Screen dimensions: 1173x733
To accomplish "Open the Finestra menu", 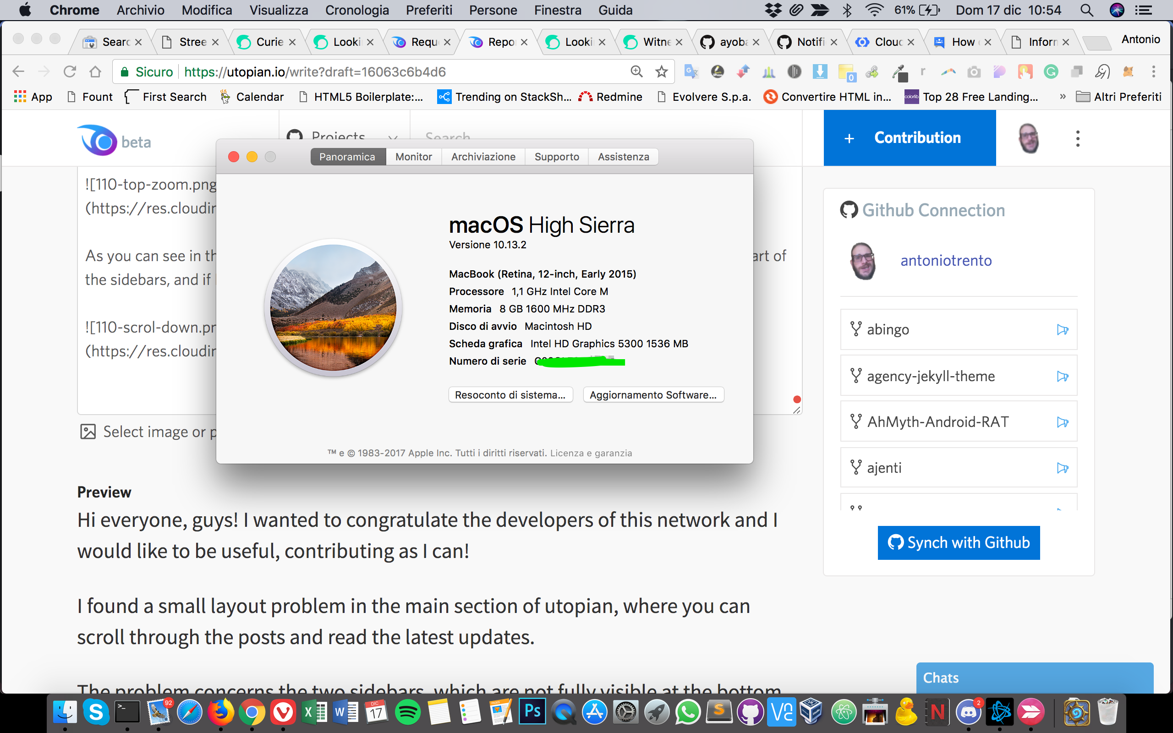I will [558, 10].
